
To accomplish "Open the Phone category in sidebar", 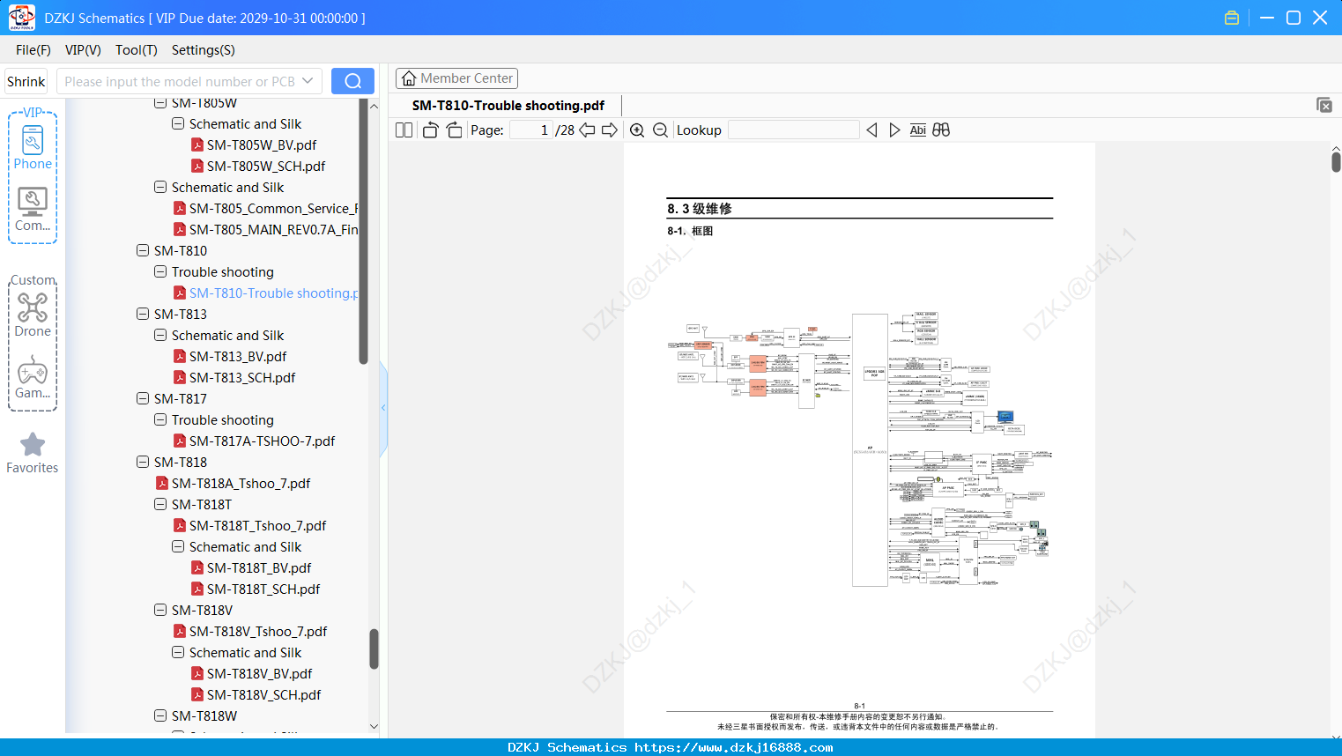I will click(33, 147).
